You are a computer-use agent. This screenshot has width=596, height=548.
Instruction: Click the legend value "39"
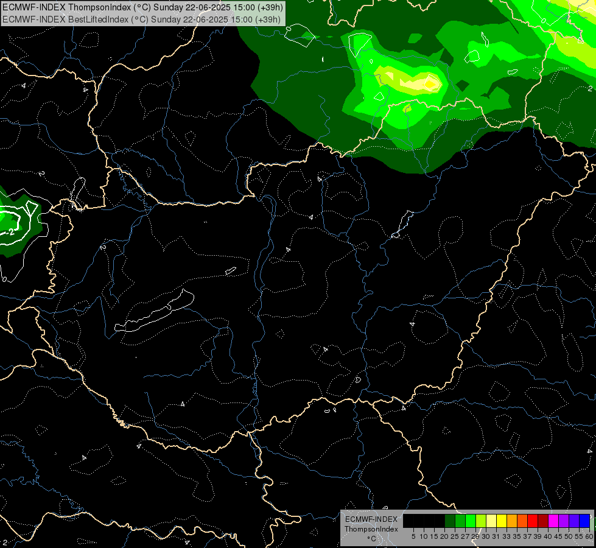coord(538,536)
